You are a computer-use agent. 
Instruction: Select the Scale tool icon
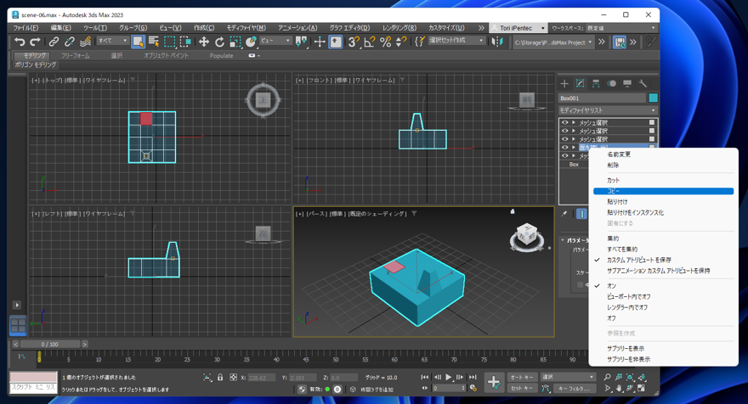pyautogui.click(x=235, y=42)
